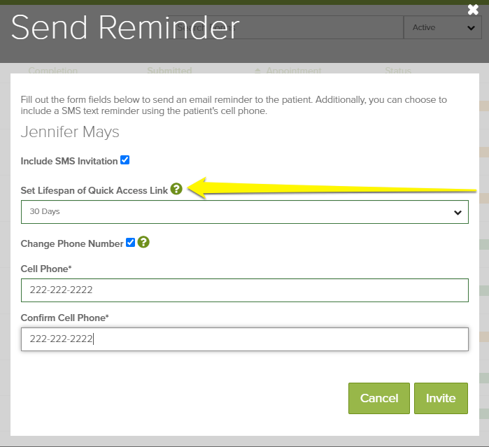Click the Send Reminder dialog title
This screenshot has width=489, height=447.
(125, 27)
